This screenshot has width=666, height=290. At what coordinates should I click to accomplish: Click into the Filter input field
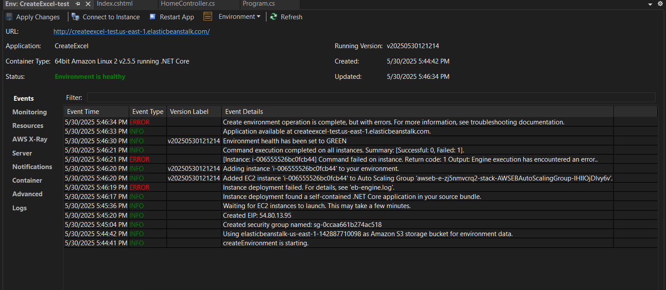click(371, 97)
